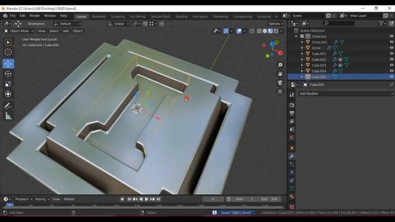
Task: Click the zoom view magnifier icon
Action: click(280, 65)
